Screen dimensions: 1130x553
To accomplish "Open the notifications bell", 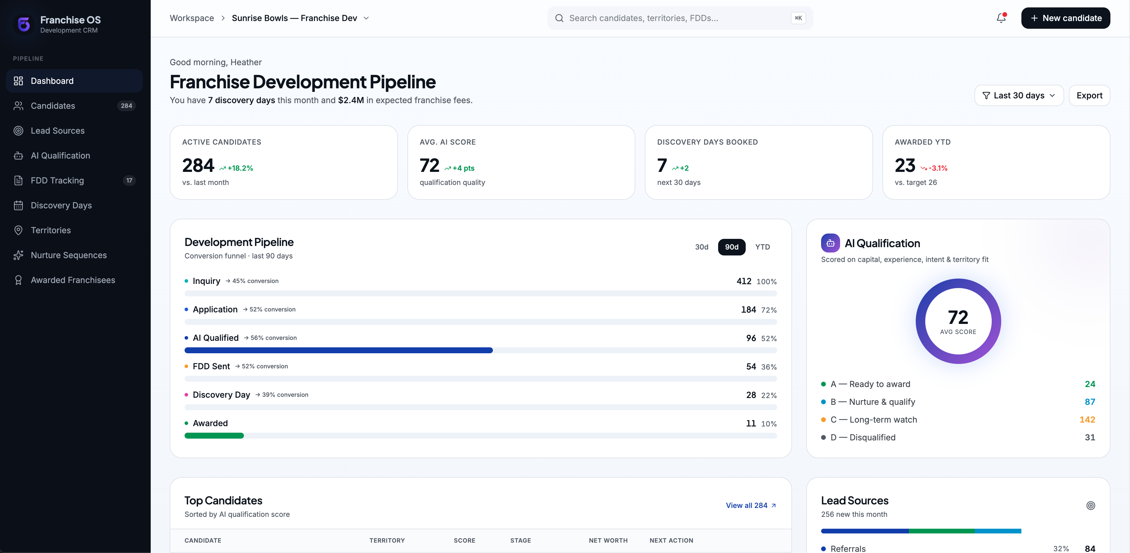I will pyautogui.click(x=1001, y=18).
